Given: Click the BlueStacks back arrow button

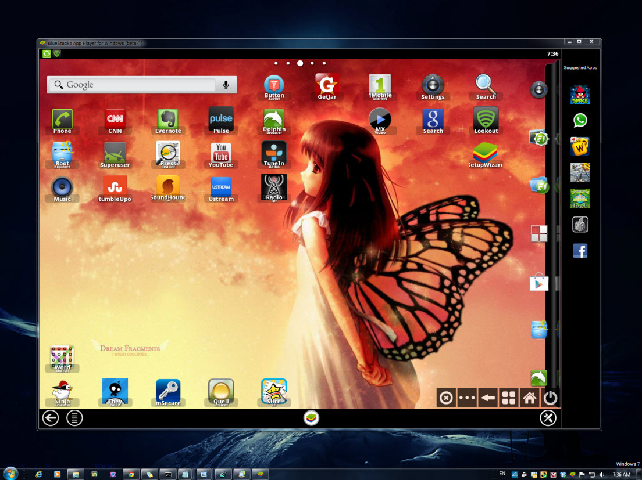Looking at the screenshot, I should tap(51, 418).
